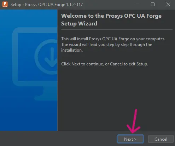The image size is (175, 146).
Task: Minimize the Setup window
Action: (137, 4)
